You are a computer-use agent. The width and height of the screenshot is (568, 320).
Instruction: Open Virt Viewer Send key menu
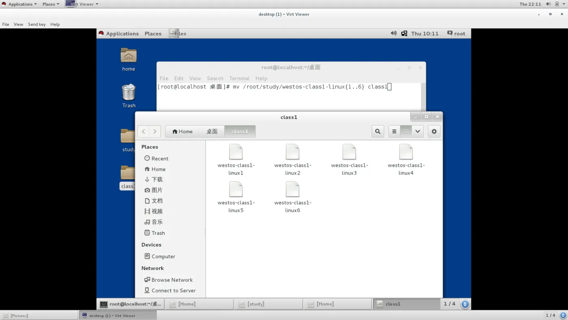[37, 24]
